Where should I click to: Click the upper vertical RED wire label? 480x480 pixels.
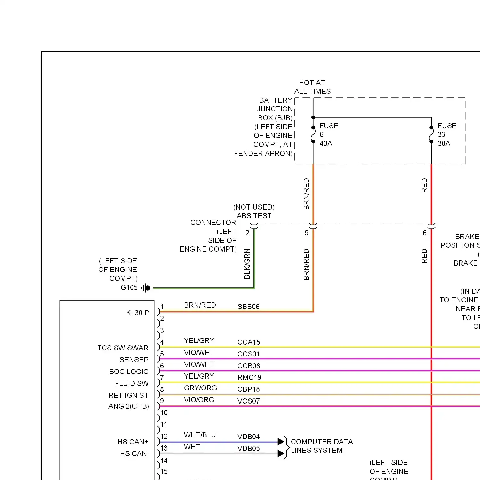[x=424, y=185]
